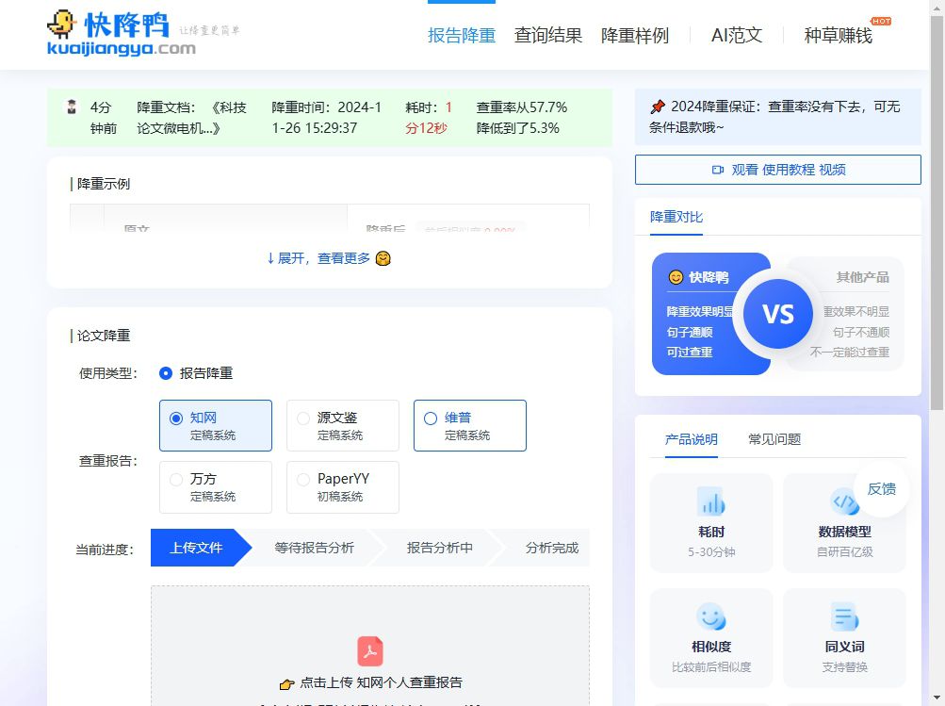The height and width of the screenshot is (706, 945).
Task: Click the smiley icon next to 快降鸭 in the comparison
Action: [x=676, y=277]
